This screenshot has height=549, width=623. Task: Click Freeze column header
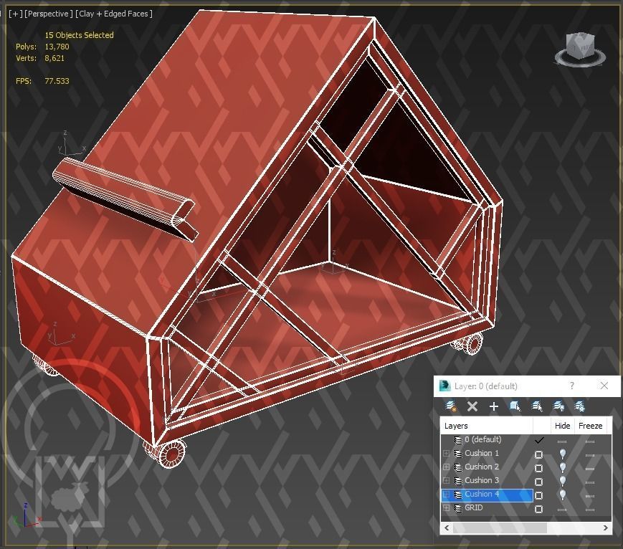pyautogui.click(x=591, y=426)
